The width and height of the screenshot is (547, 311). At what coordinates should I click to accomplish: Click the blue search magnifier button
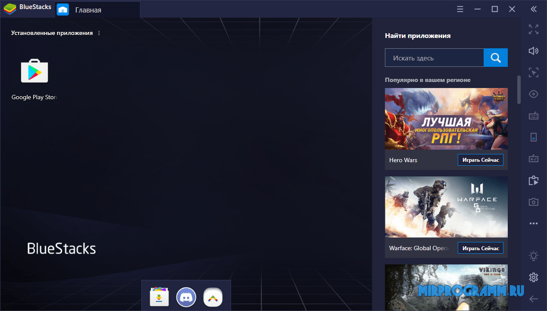tap(496, 58)
